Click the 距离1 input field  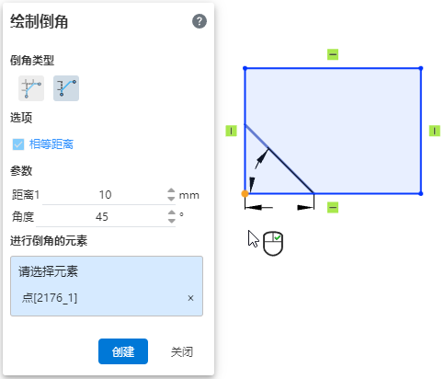(x=105, y=195)
